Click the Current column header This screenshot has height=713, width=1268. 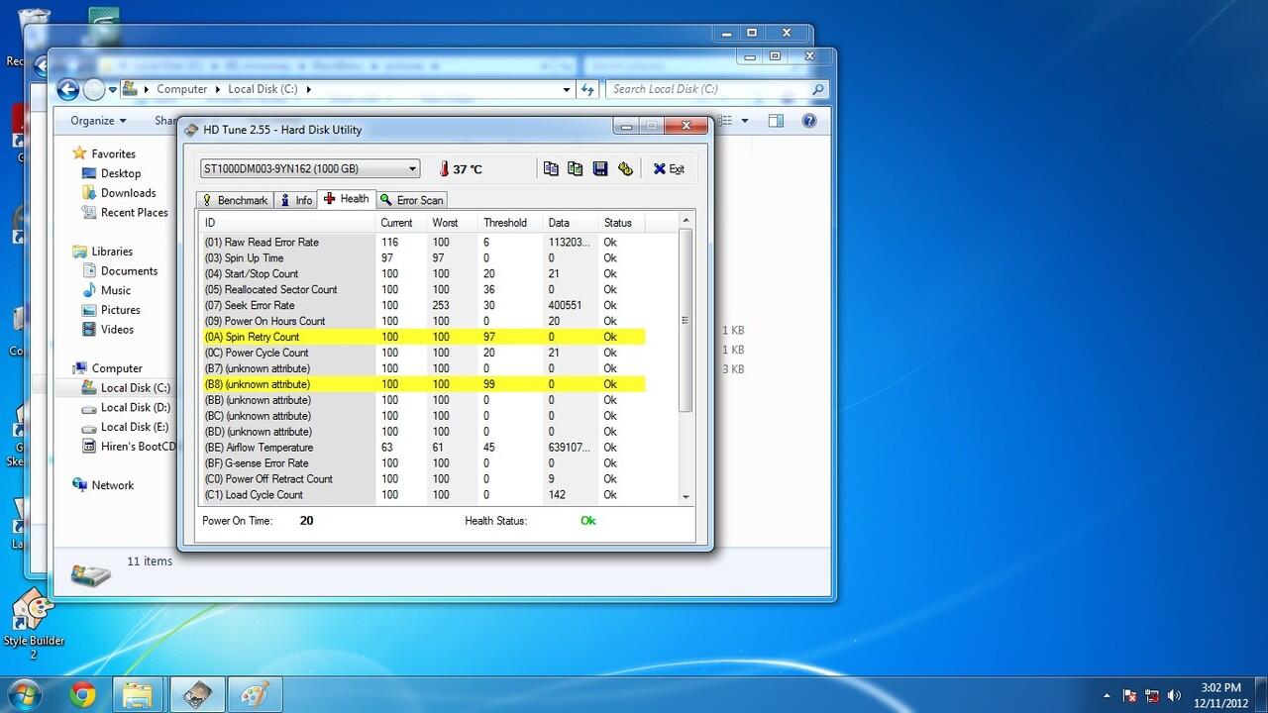pyautogui.click(x=400, y=223)
